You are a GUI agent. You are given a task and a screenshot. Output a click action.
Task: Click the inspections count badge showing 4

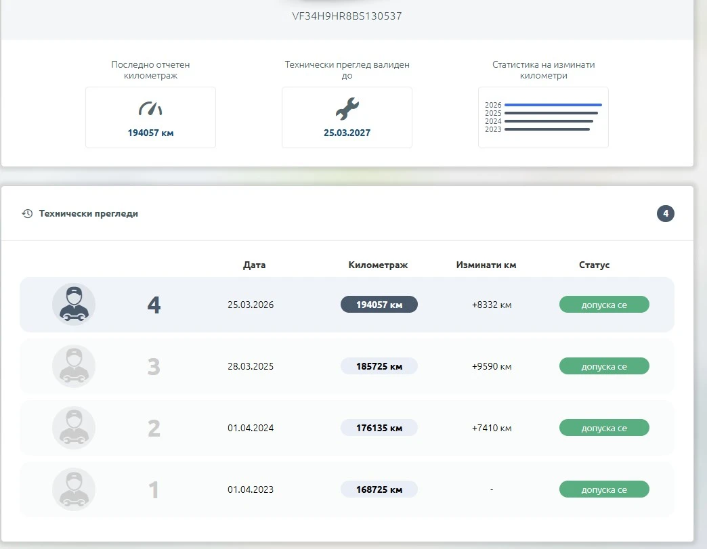tap(666, 214)
